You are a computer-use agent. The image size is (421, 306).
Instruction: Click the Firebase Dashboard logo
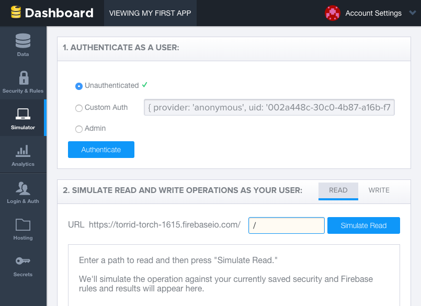click(52, 13)
